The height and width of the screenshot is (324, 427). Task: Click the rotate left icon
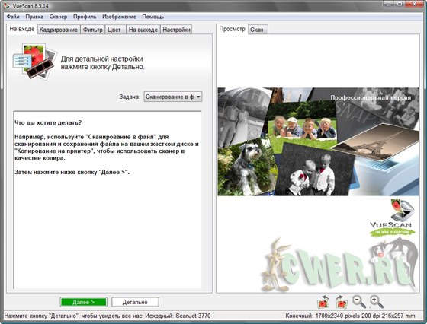(x=323, y=302)
